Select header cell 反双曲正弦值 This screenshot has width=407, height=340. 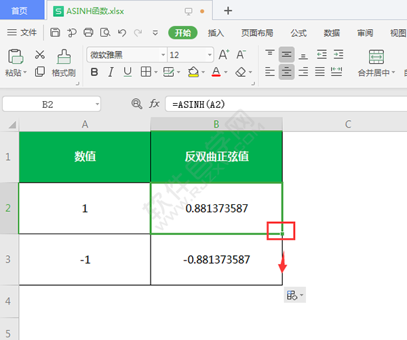(x=216, y=157)
